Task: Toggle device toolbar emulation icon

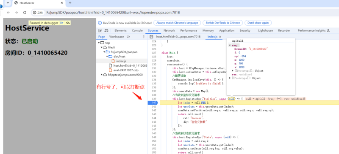Action: (x=106, y=30)
